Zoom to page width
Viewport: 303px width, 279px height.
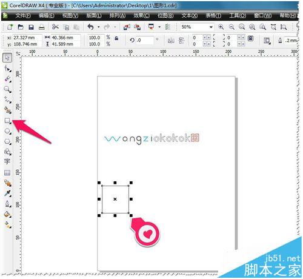[273, 27]
